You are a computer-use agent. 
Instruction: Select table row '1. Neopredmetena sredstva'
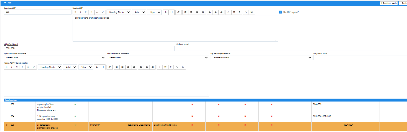(x=205, y=118)
